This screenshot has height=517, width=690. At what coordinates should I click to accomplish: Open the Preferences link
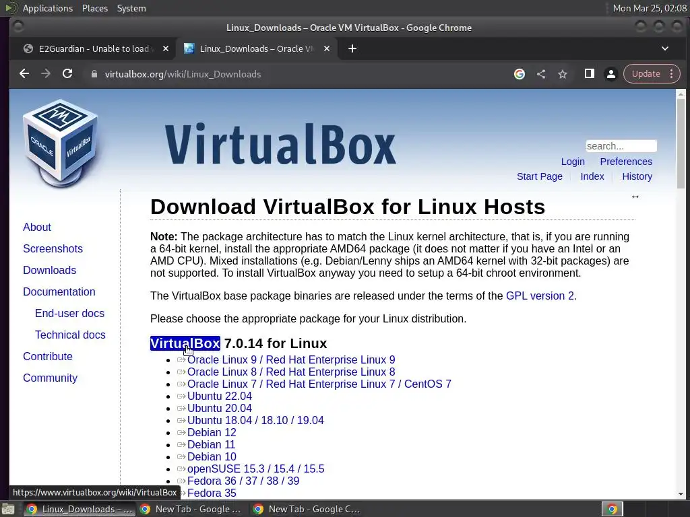[x=626, y=162]
